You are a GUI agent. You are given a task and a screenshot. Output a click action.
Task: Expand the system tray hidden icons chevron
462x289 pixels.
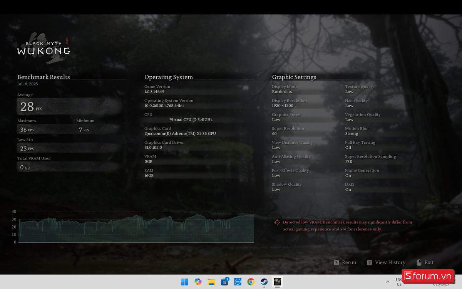coord(387,282)
